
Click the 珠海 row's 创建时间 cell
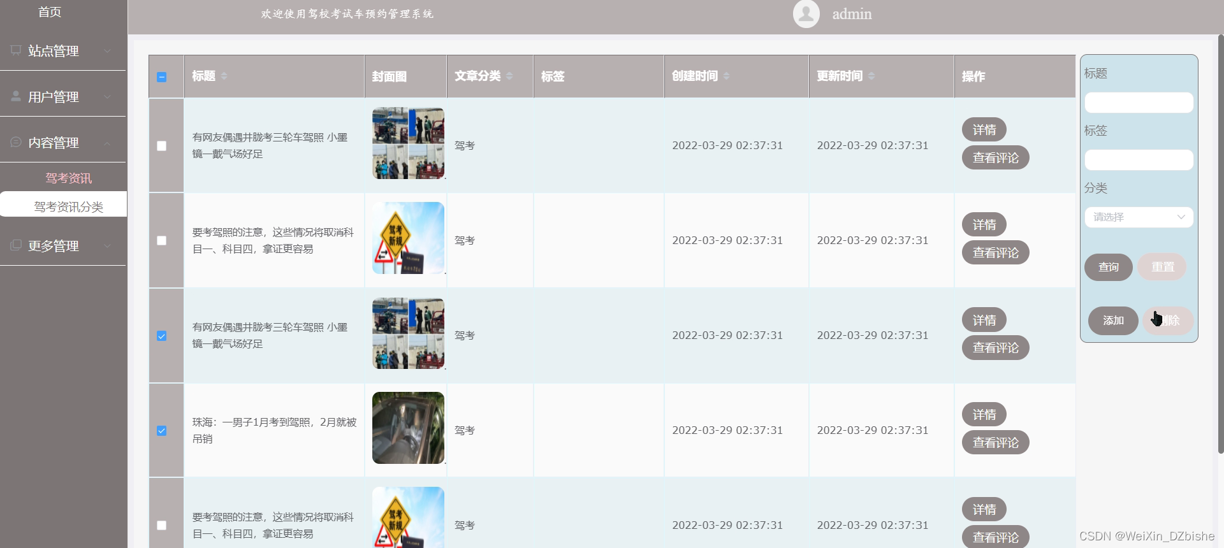[x=727, y=431]
